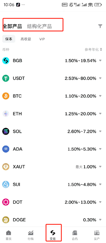The image size is (106, 243).
Task: Select the 保本 filter chip
Action: (9, 39)
